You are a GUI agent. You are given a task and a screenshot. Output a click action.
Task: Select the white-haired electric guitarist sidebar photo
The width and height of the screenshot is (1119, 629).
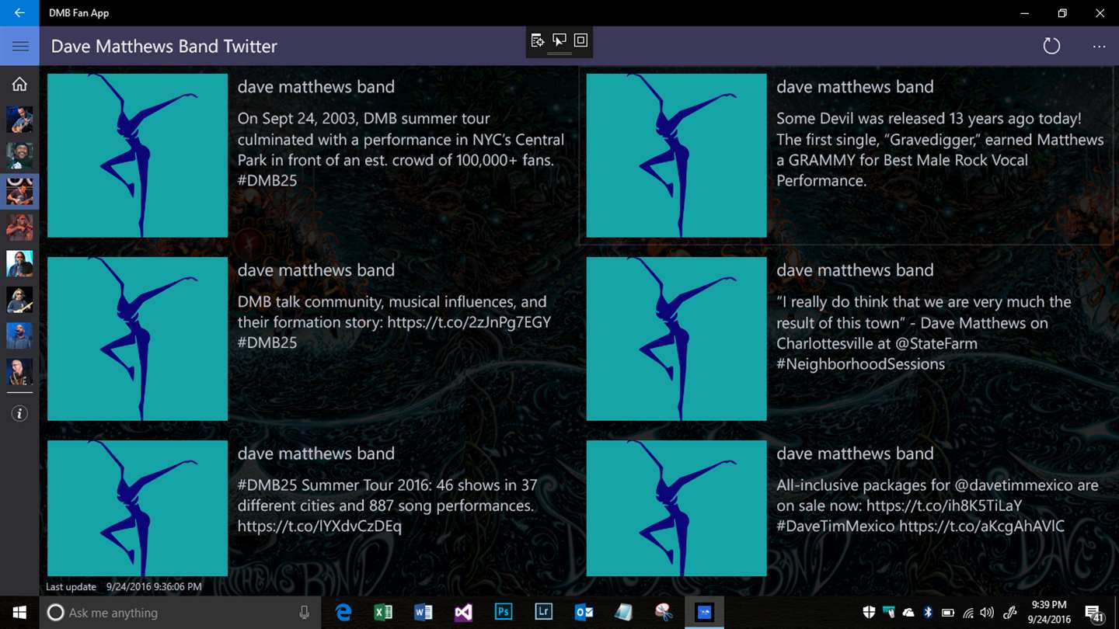click(19, 300)
